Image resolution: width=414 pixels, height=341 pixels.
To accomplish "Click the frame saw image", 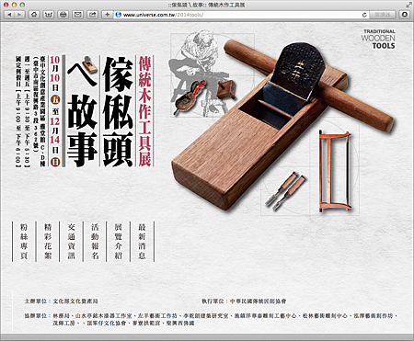I will coord(335,171).
